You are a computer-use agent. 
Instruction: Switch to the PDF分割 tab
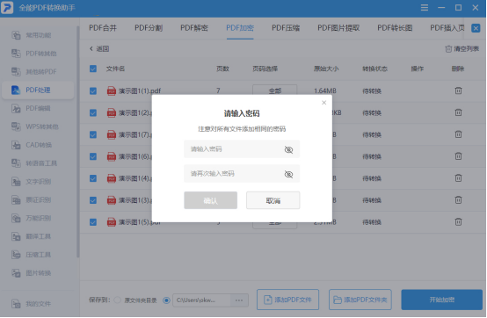[x=149, y=28]
